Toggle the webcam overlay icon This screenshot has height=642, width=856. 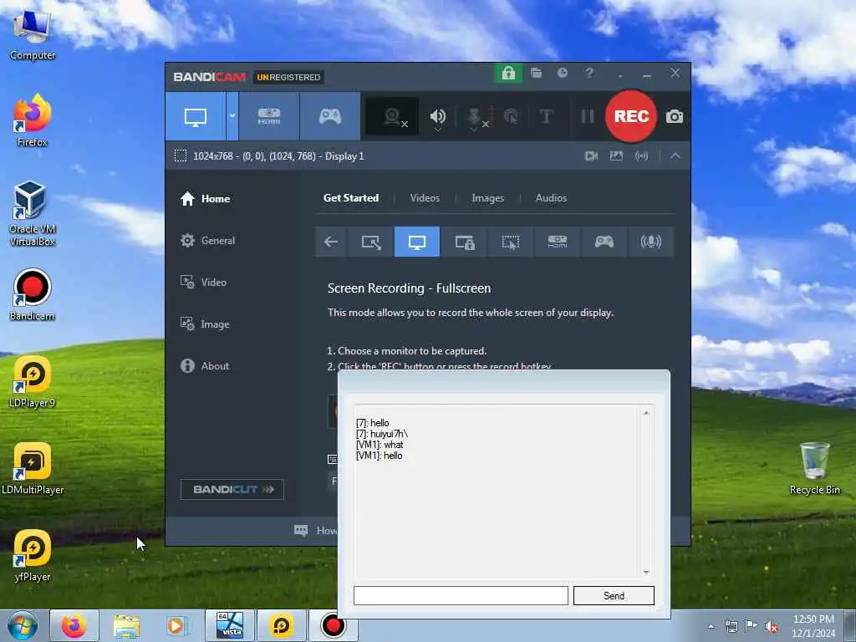pos(392,116)
